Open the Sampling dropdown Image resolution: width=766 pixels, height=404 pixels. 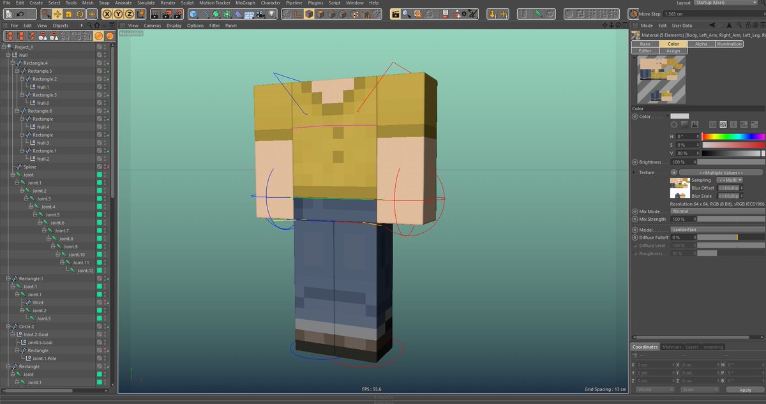pos(729,180)
